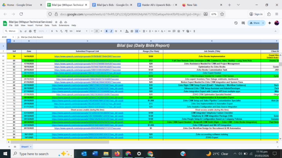The width and height of the screenshot is (282, 158).
Task: Open Firefox from the taskbar
Action: coord(117,154)
